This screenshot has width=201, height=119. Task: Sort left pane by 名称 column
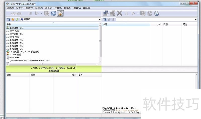coord(52,24)
